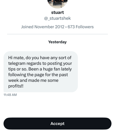Click the word telegram in message
This screenshot has height=132, width=115.
click(17, 63)
